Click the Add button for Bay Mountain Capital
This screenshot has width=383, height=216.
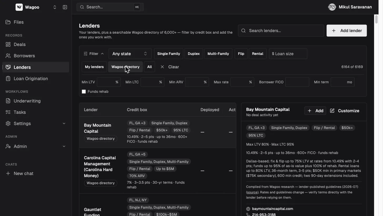[315, 111]
